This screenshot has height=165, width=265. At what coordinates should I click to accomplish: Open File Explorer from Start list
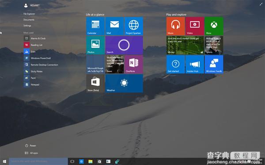click(29, 14)
